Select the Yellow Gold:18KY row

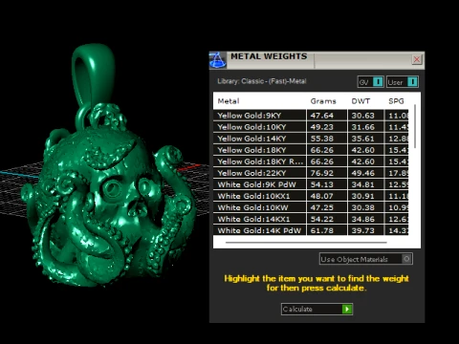311,150
